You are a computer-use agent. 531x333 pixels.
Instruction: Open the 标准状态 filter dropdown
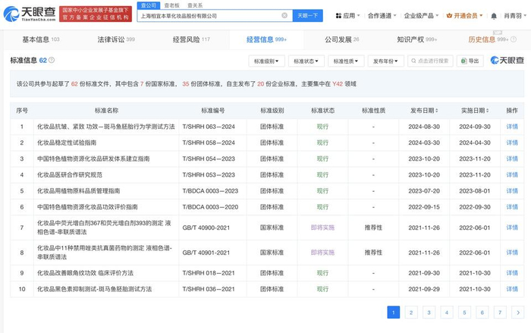pos(307,61)
